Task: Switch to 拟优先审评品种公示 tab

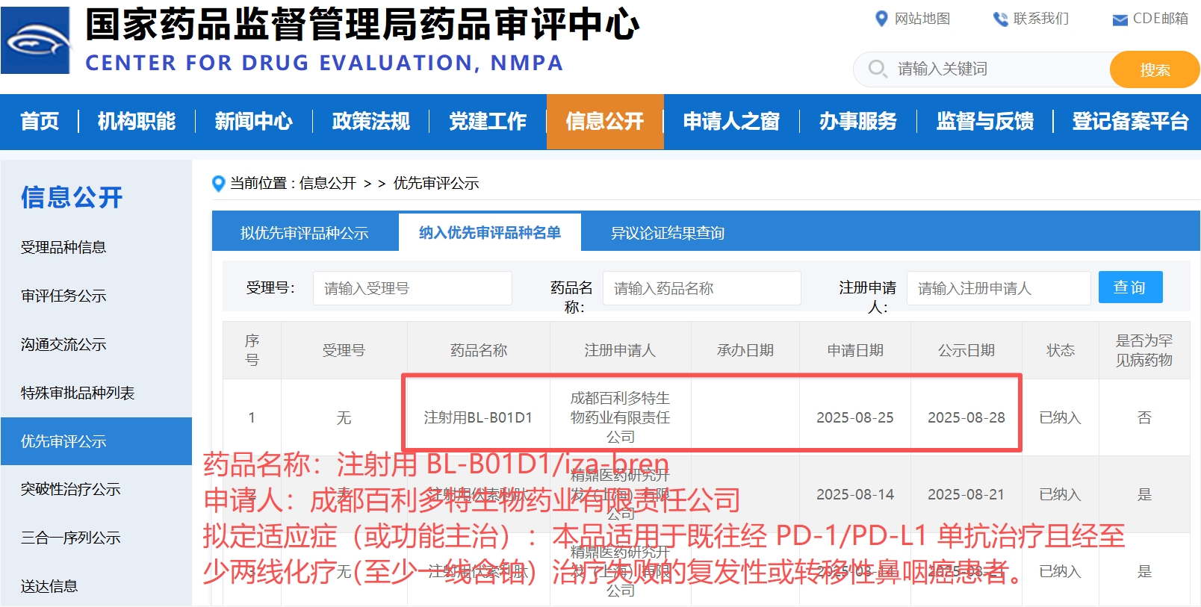Action: [305, 233]
